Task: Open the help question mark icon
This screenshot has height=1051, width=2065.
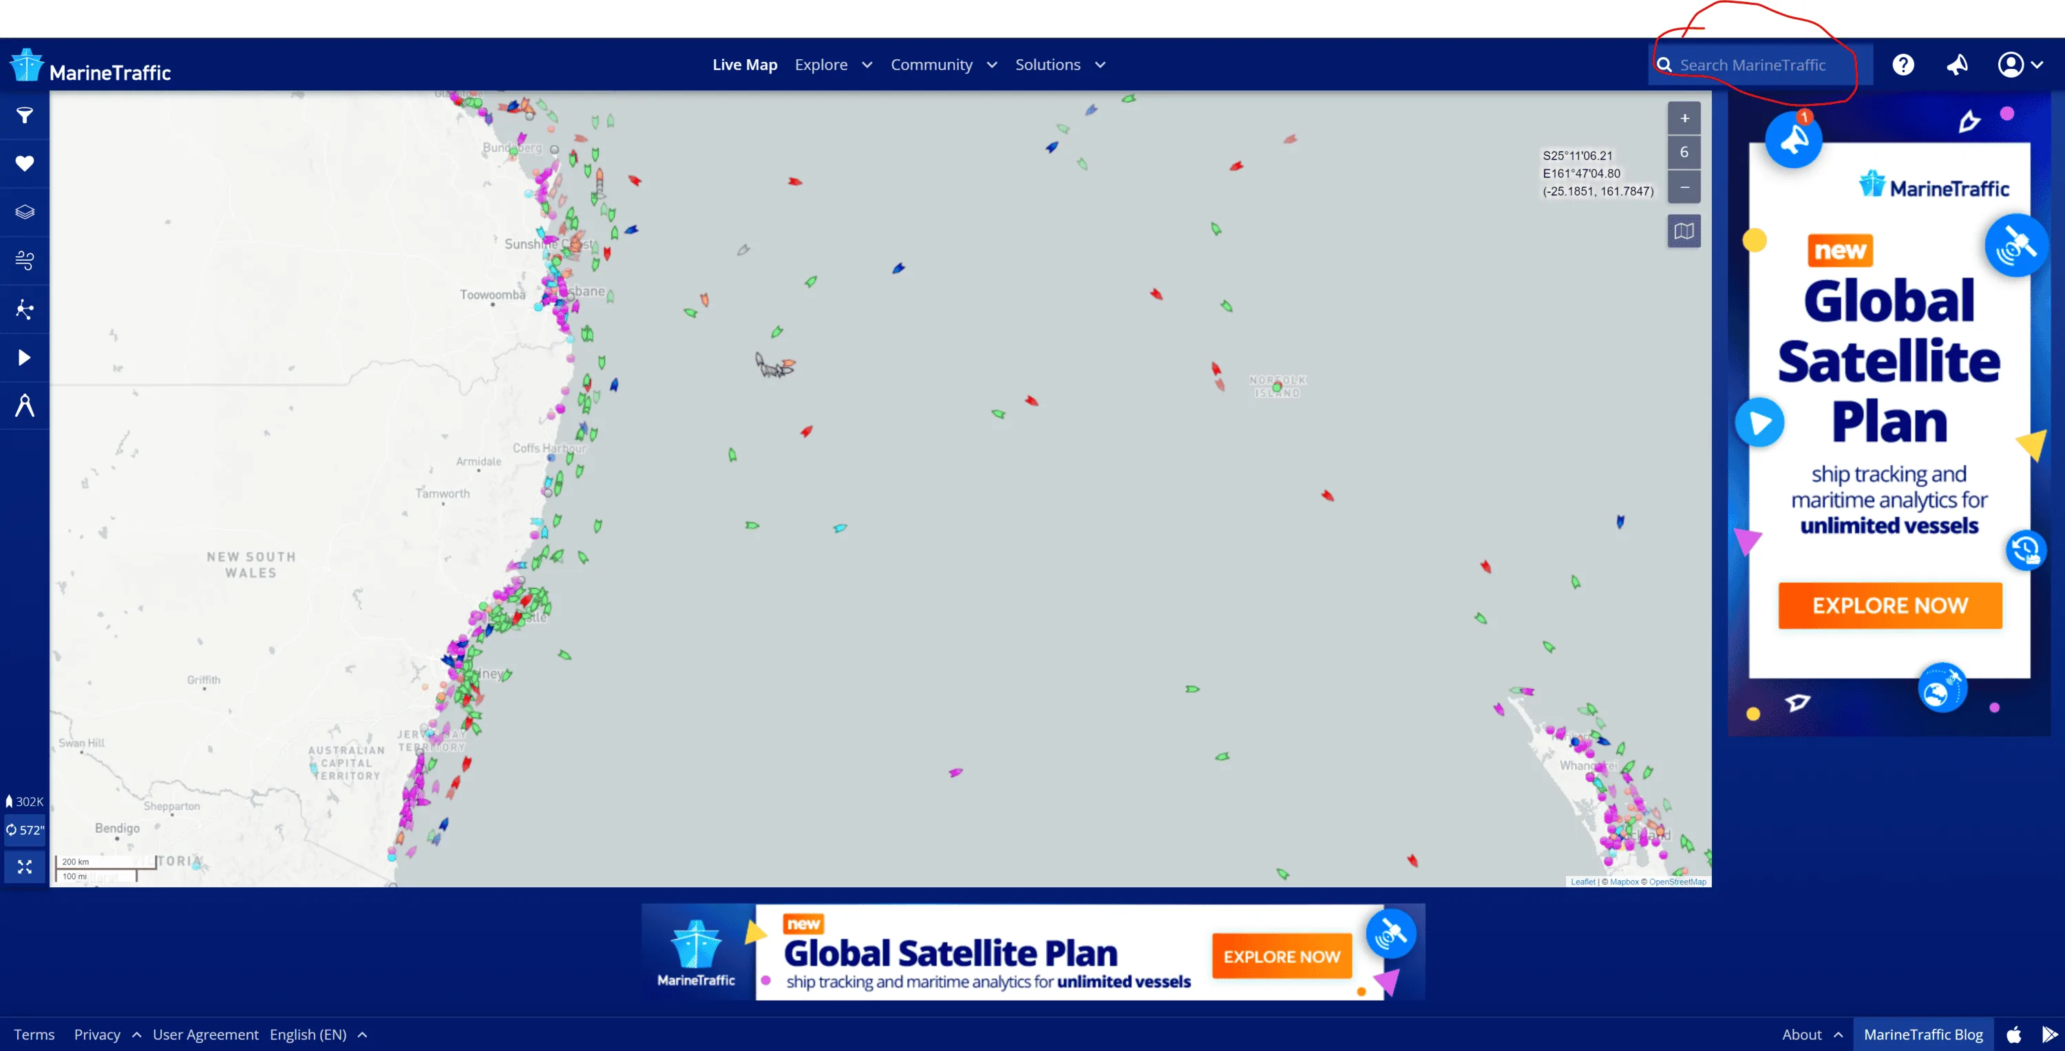Action: point(1903,65)
